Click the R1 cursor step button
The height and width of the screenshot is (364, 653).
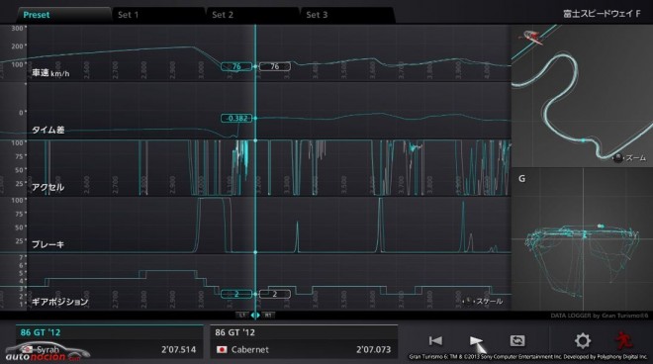point(268,316)
